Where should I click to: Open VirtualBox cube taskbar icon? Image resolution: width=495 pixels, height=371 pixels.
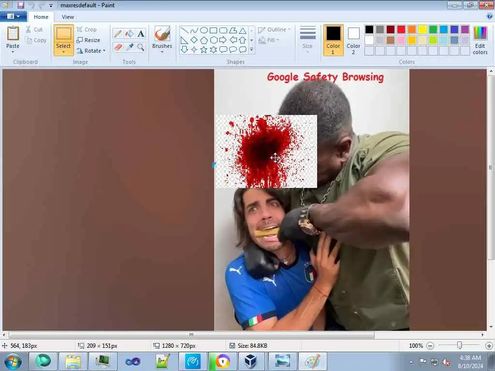[251, 361]
